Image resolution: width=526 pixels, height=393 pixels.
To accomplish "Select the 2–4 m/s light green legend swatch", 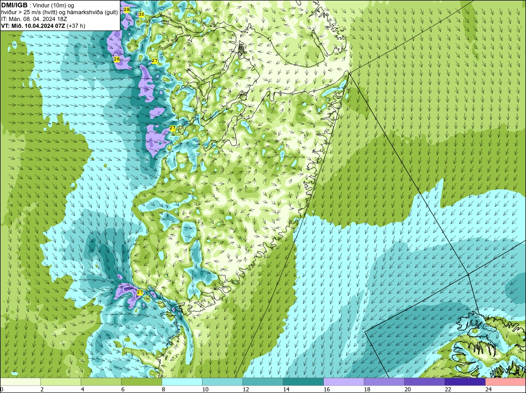I will [60, 382].
